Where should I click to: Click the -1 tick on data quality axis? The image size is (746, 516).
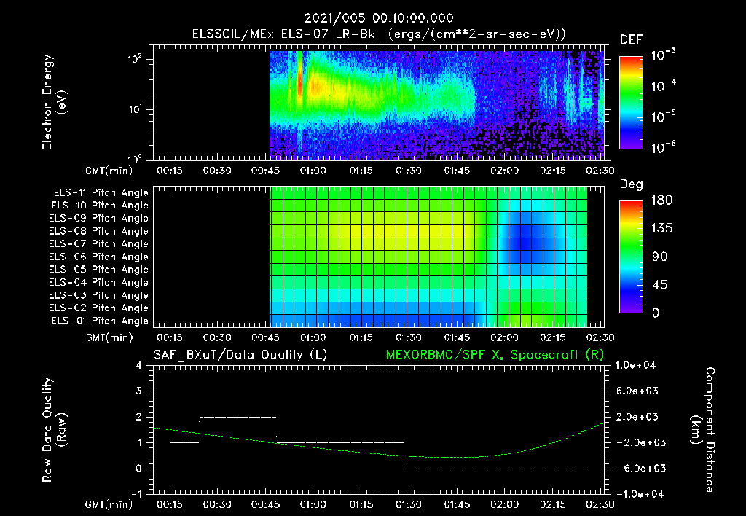tap(136, 494)
